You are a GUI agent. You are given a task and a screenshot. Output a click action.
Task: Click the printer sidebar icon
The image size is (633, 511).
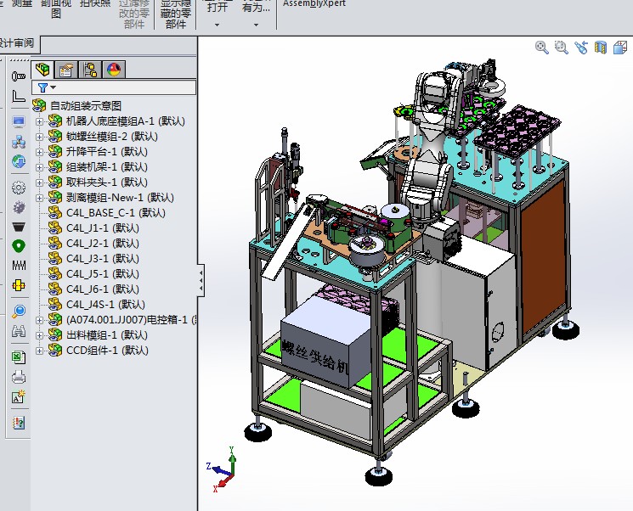click(19, 377)
